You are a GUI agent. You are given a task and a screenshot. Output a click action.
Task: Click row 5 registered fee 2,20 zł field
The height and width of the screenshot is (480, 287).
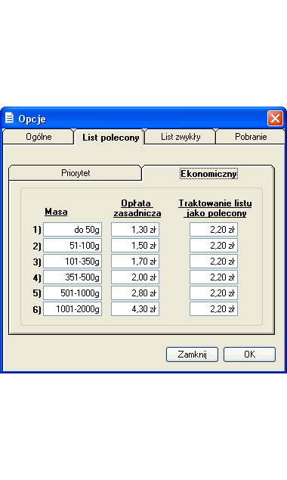pos(214,293)
